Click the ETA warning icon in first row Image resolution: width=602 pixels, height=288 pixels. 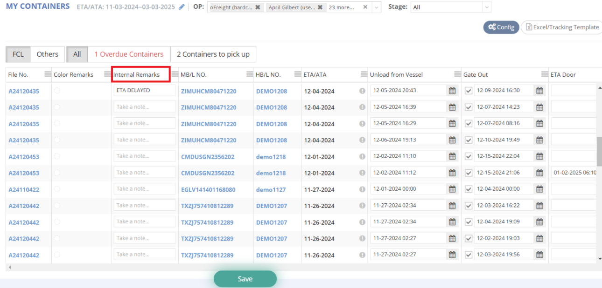362,91
